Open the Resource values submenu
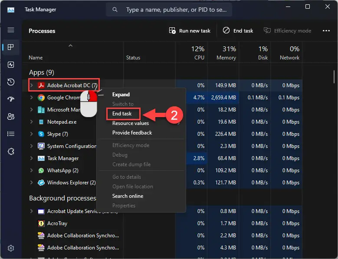This screenshot has height=259, width=338. click(x=141, y=123)
